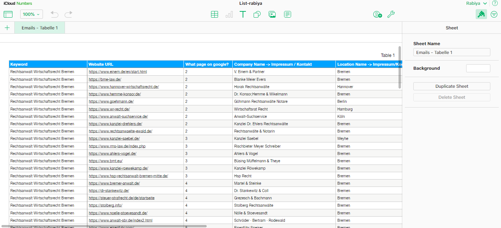This screenshot has height=228, width=501.
Task: Insert a chart using the chart icon
Action: (229, 14)
